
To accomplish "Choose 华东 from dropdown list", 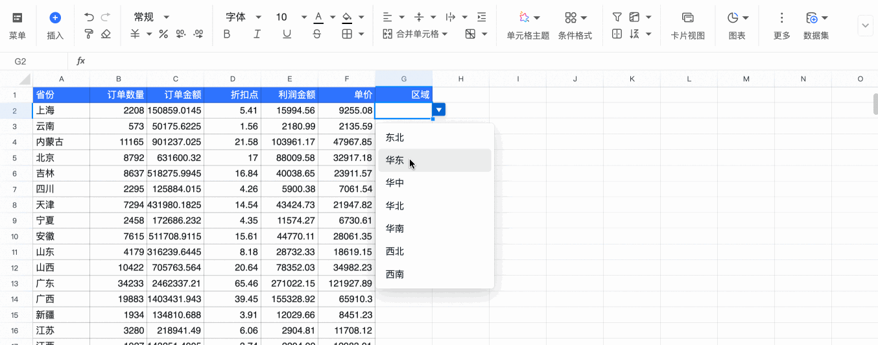I will click(434, 160).
